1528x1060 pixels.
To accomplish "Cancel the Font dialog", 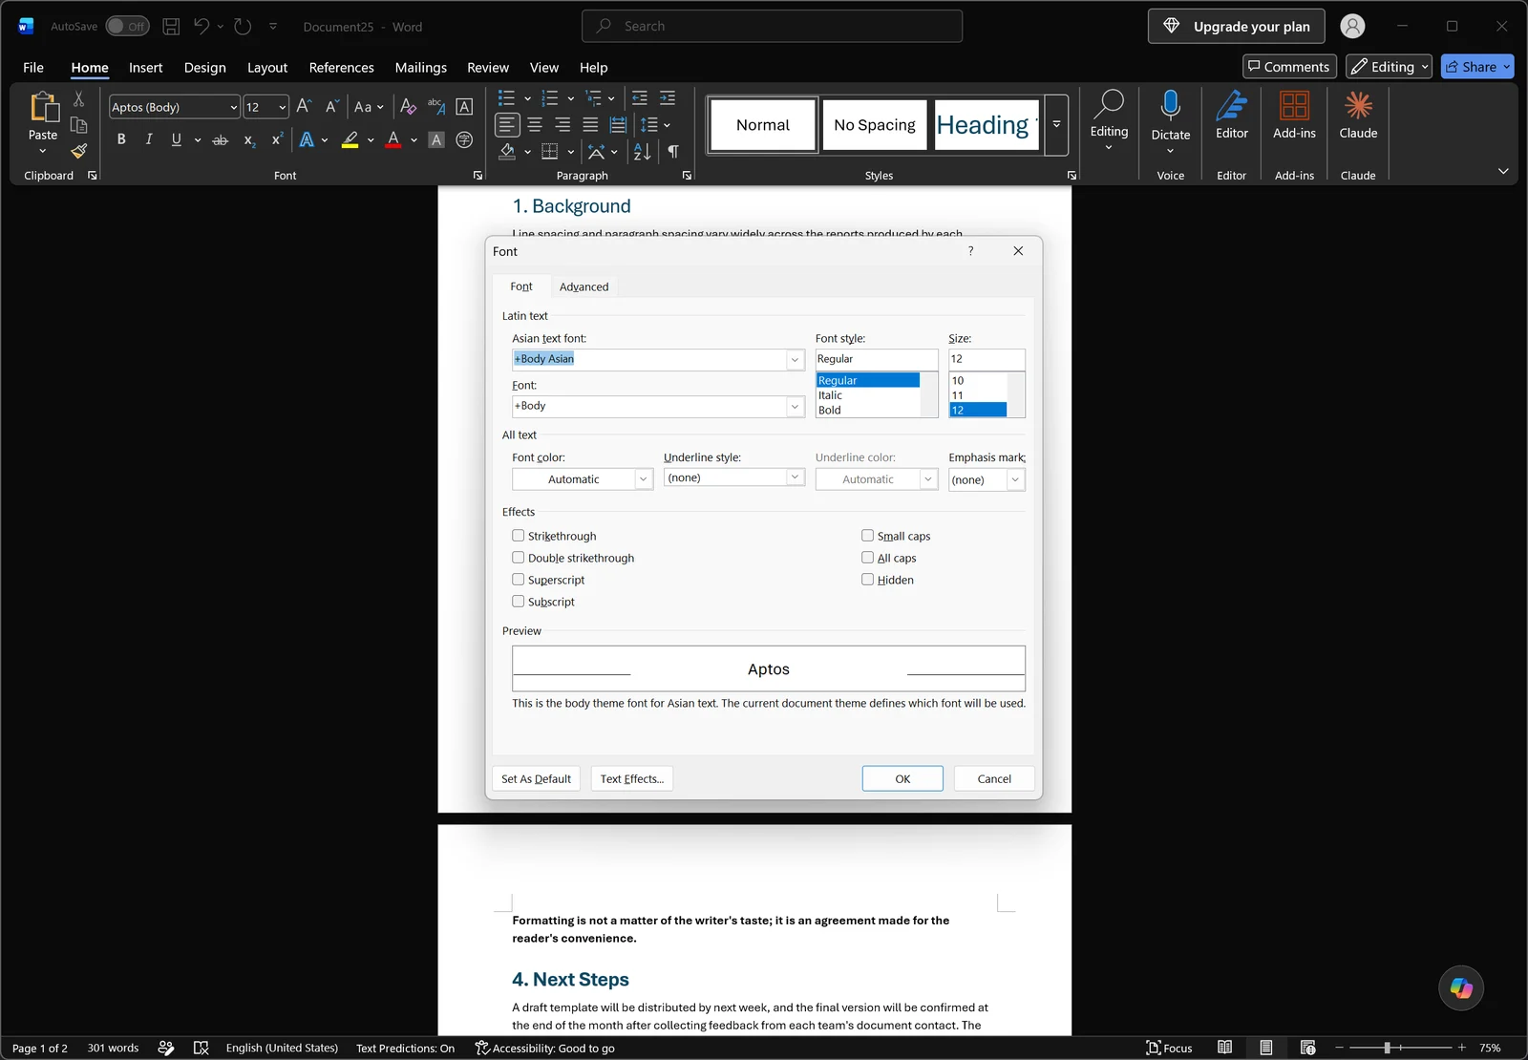I will point(994,779).
